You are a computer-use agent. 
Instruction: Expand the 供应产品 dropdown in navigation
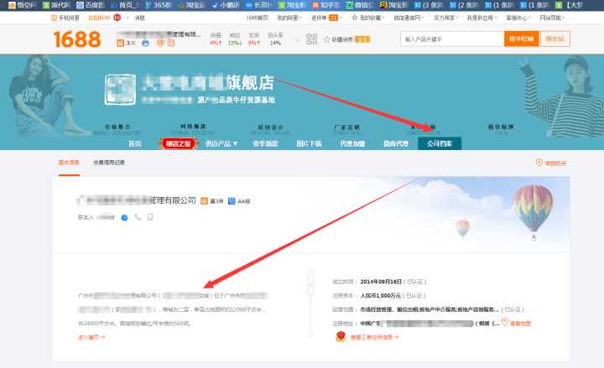(222, 143)
